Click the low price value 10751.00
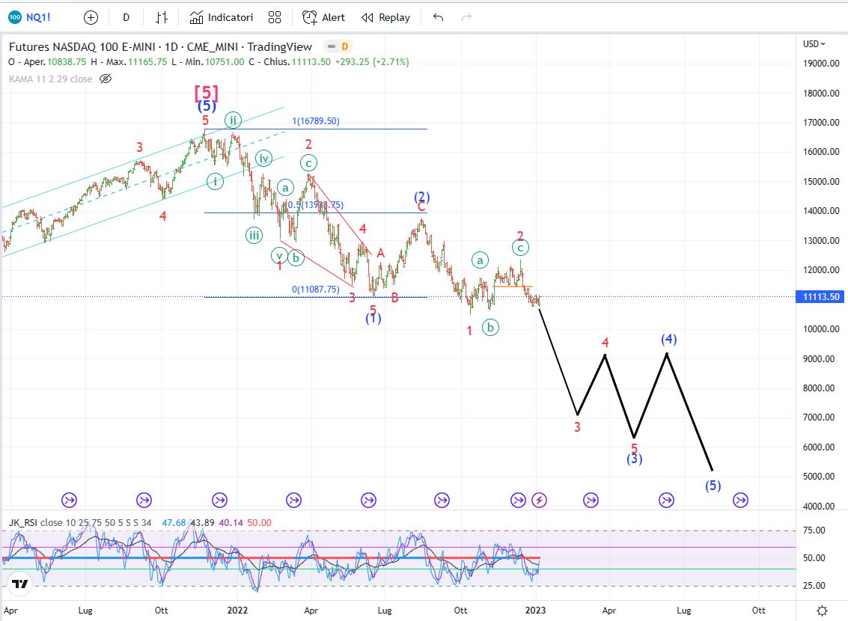Screen dimensions: 848x621 [225, 61]
